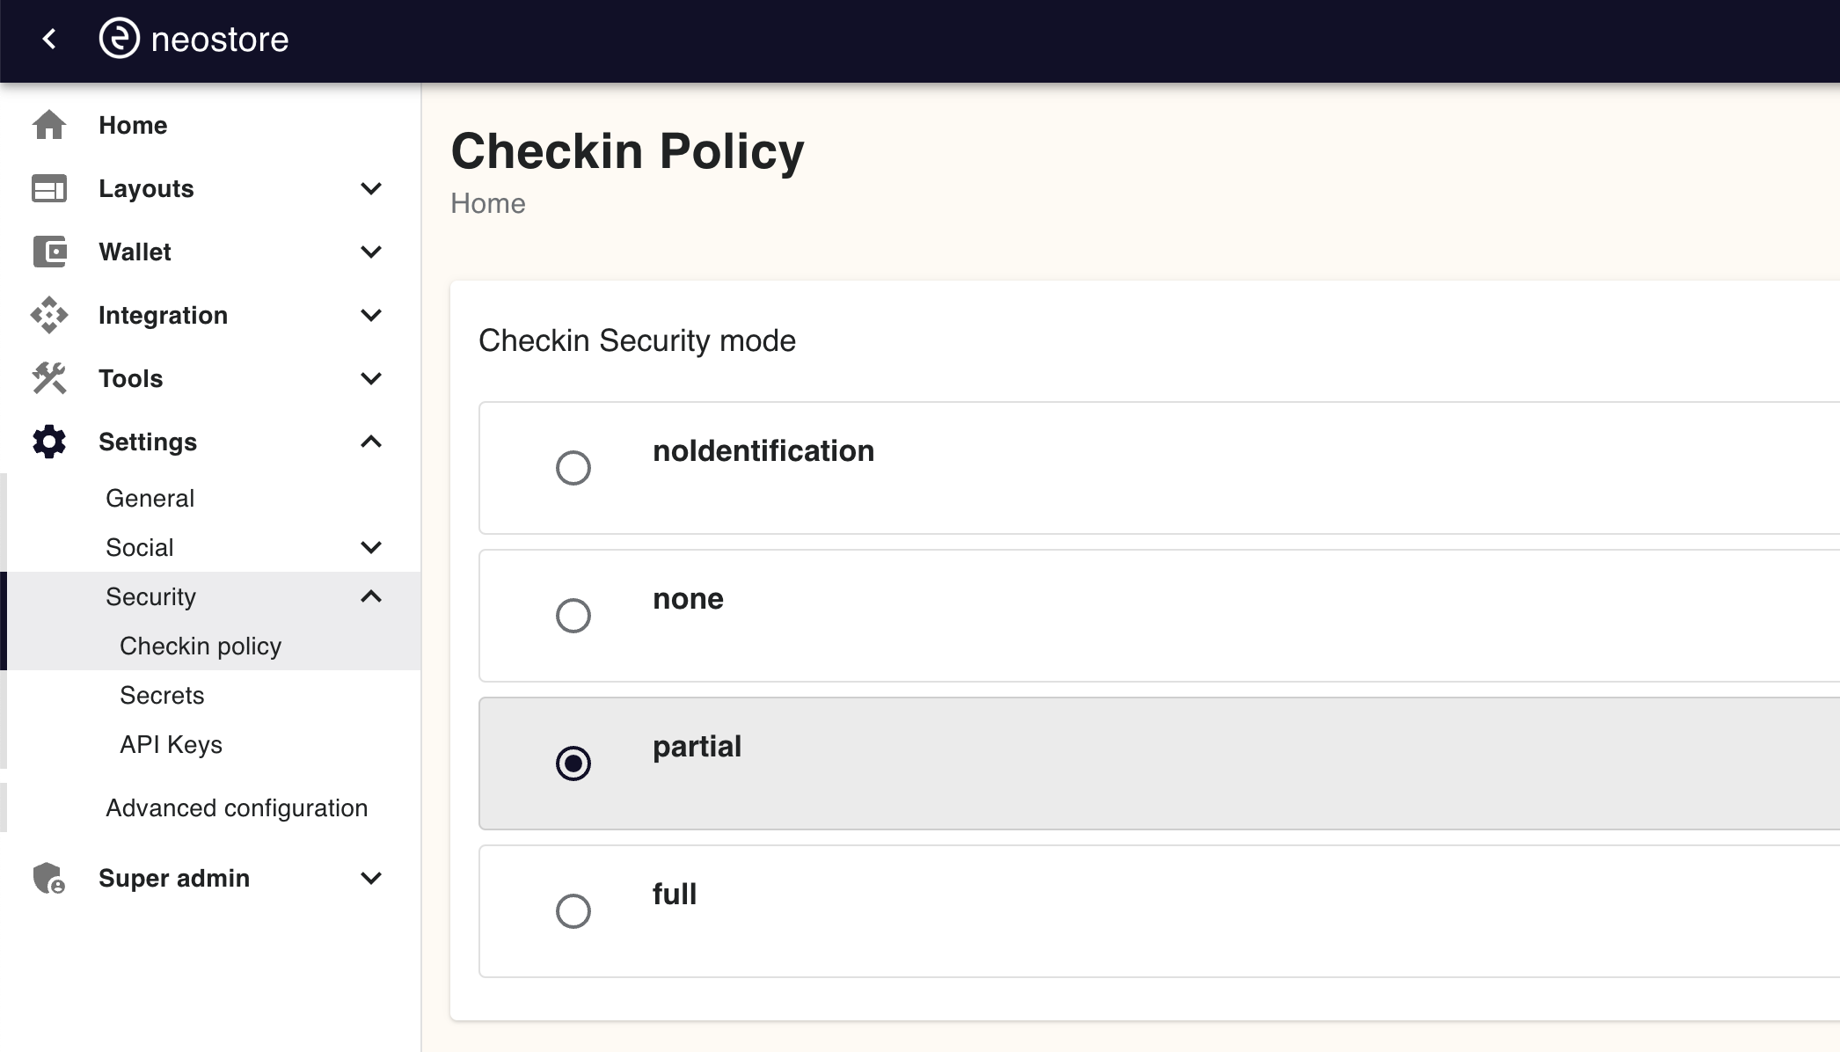Click the back arrow in the top bar
This screenshot has width=1840, height=1052.
(50, 39)
